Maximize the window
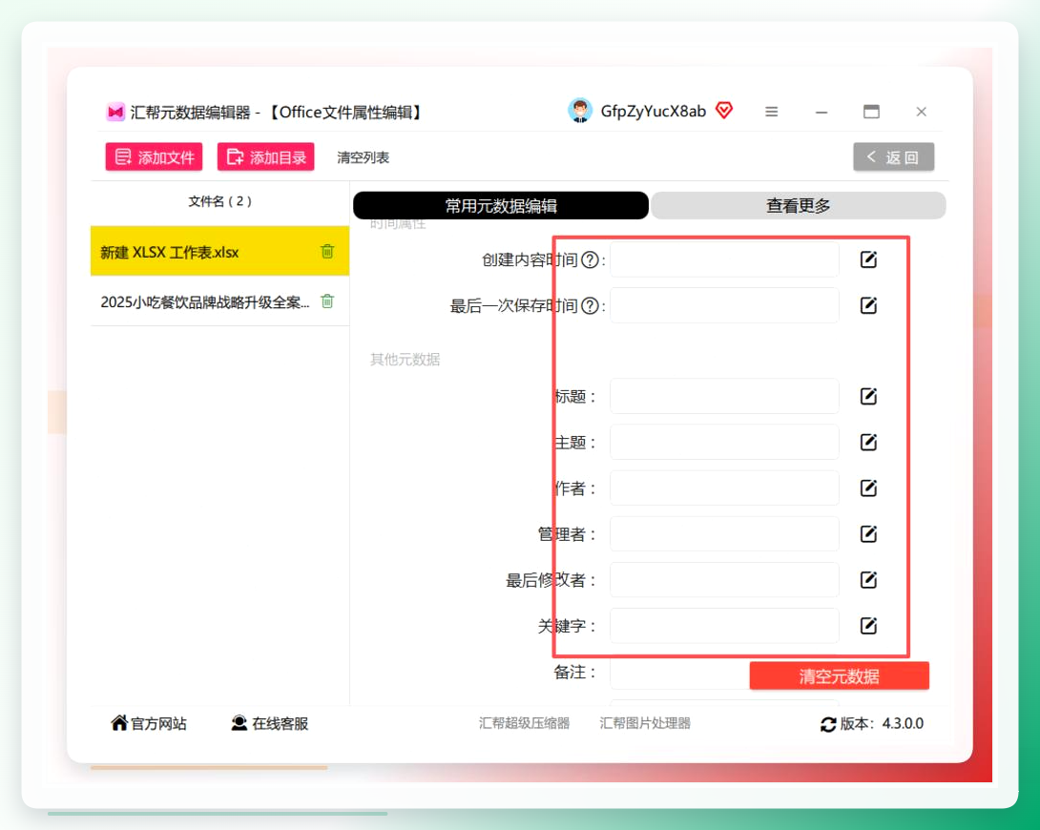This screenshot has width=1040, height=830. click(871, 112)
